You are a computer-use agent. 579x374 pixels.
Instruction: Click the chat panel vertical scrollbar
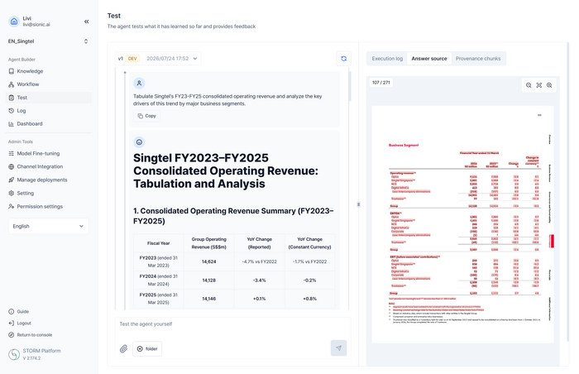350,87
